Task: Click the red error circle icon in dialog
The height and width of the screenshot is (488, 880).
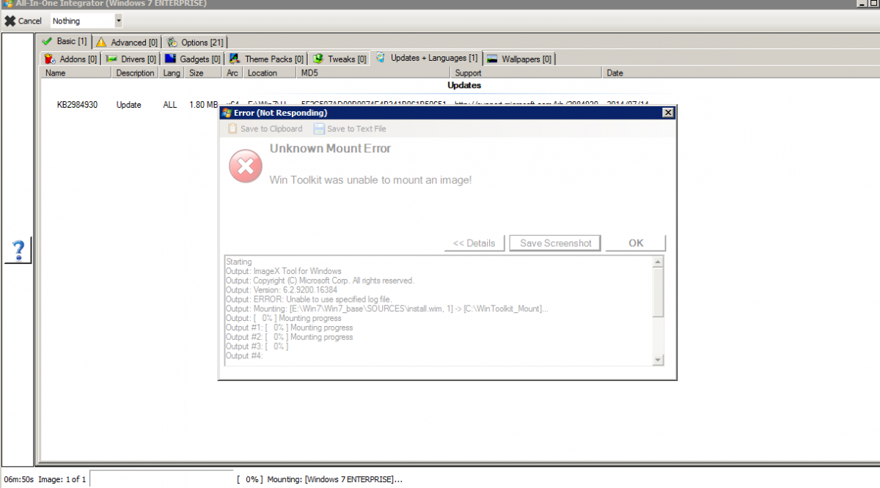Action: [246, 166]
